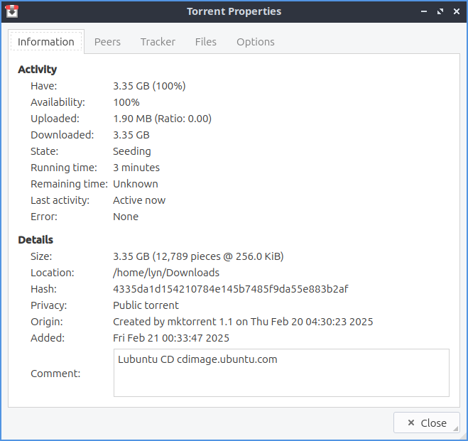The height and width of the screenshot is (441, 468).
Task: Click the Transmission app icon in title bar
Action: (x=11, y=11)
